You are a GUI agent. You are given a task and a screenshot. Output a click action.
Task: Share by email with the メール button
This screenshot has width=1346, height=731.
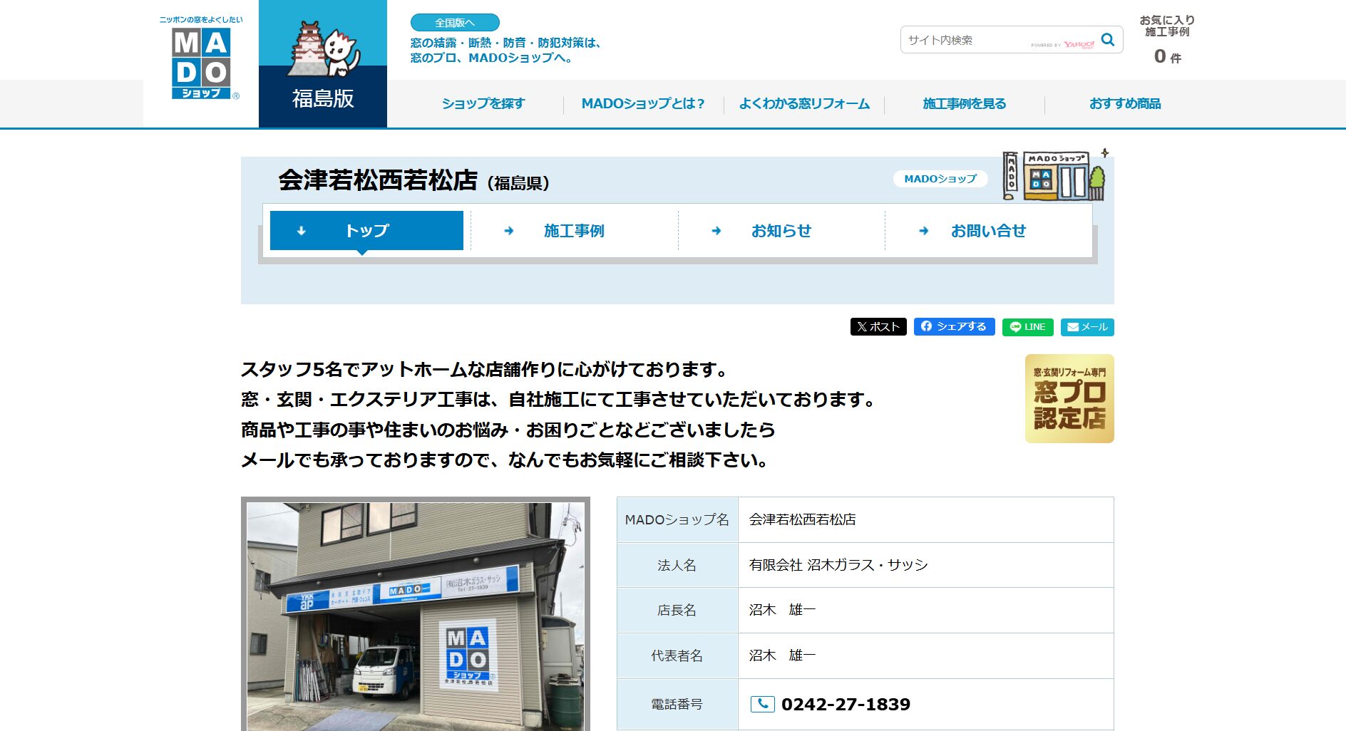pos(1087,327)
